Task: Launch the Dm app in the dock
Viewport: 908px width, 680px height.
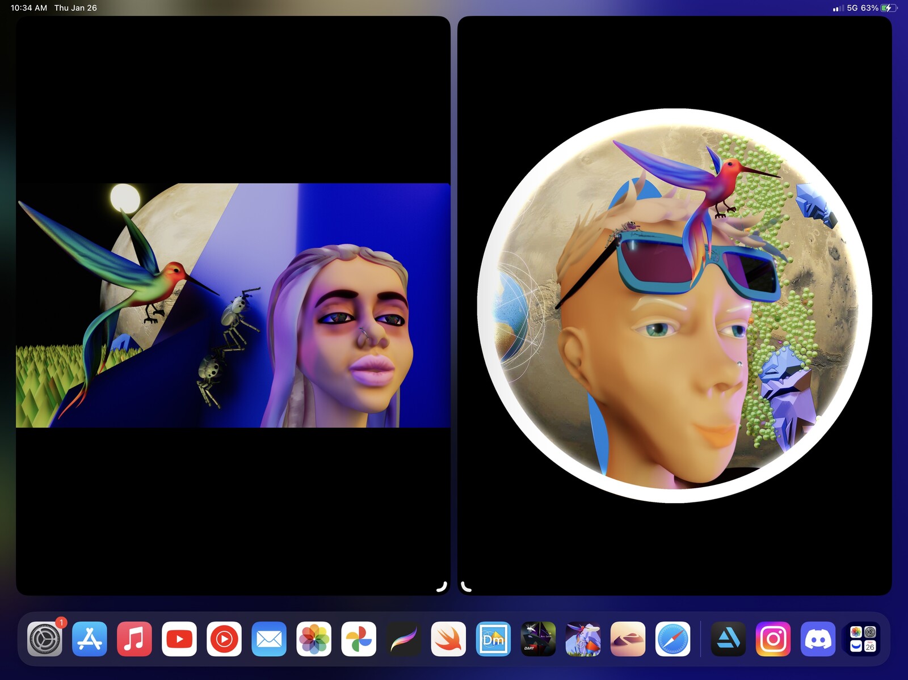Action: 493,639
